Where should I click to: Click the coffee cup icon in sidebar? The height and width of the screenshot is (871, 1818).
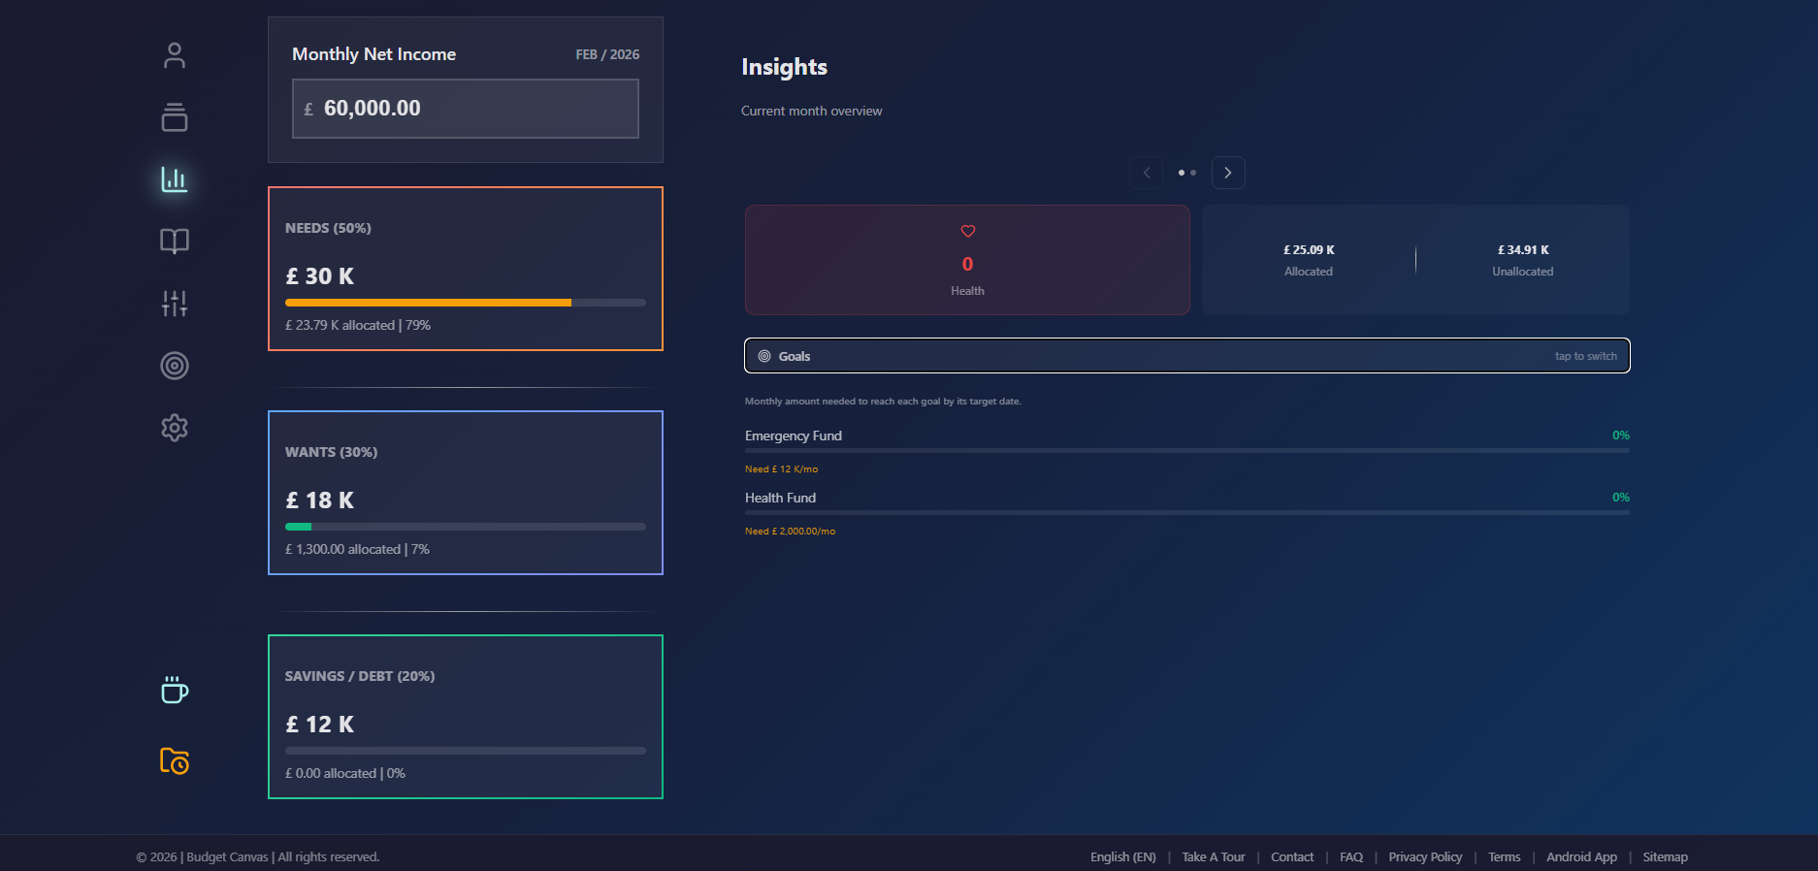click(x=175, y=690)
